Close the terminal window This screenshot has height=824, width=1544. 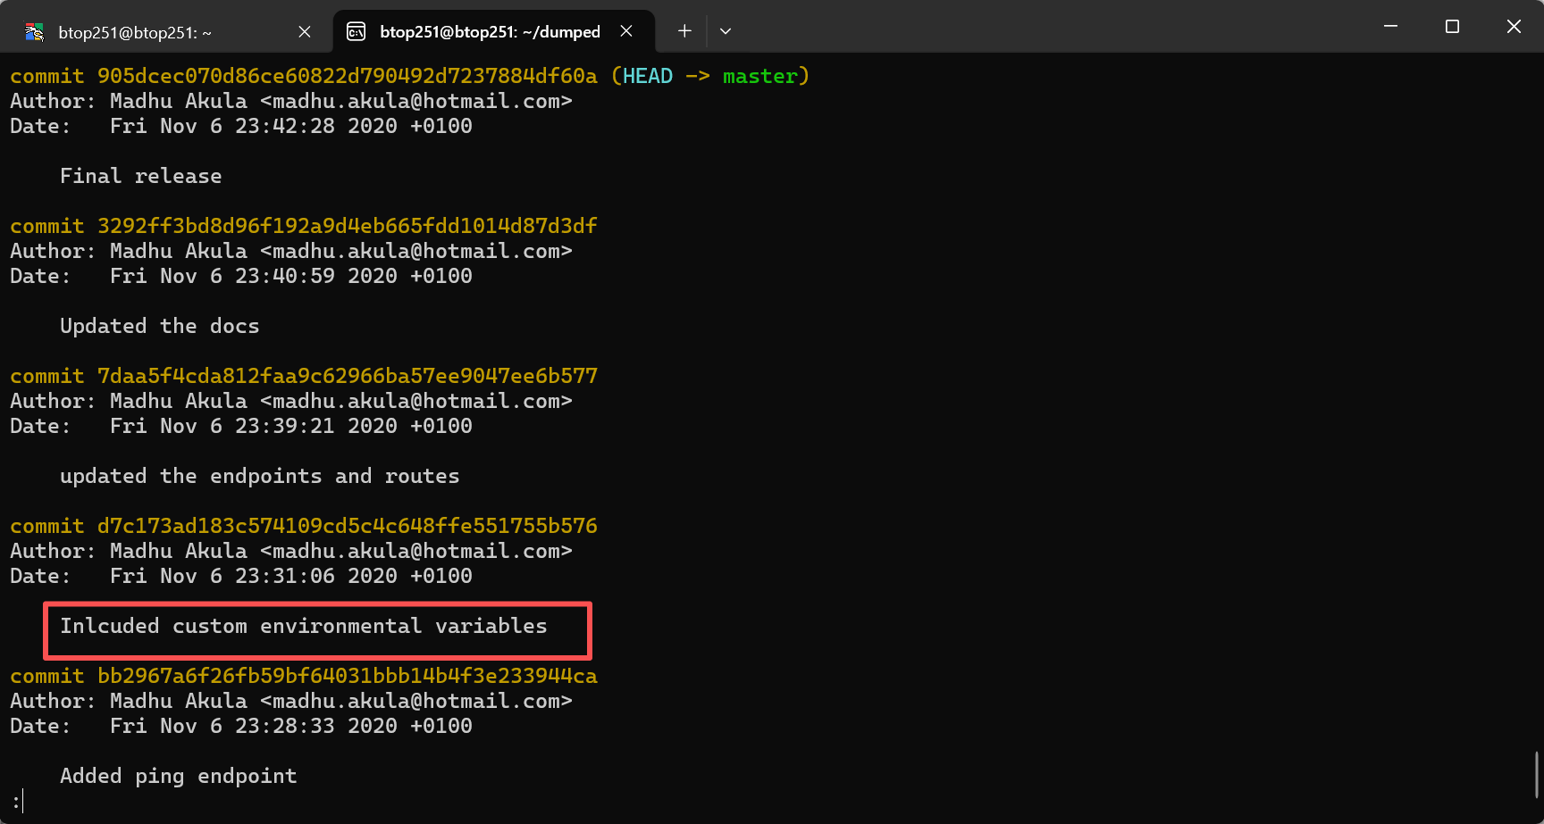[x=1514, y=27]
